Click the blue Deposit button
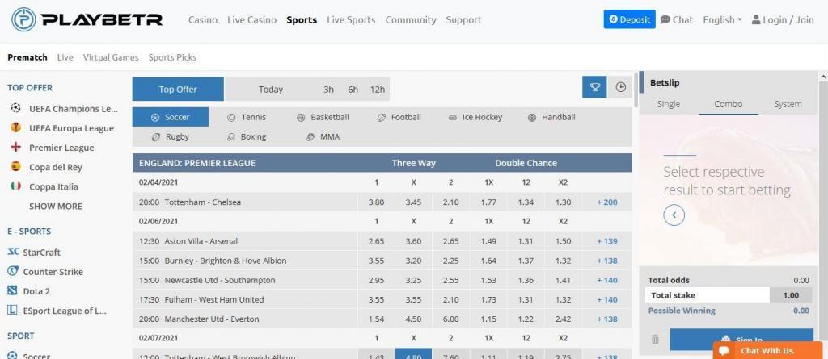Viewport: 828px width, 359px height. 629,19
